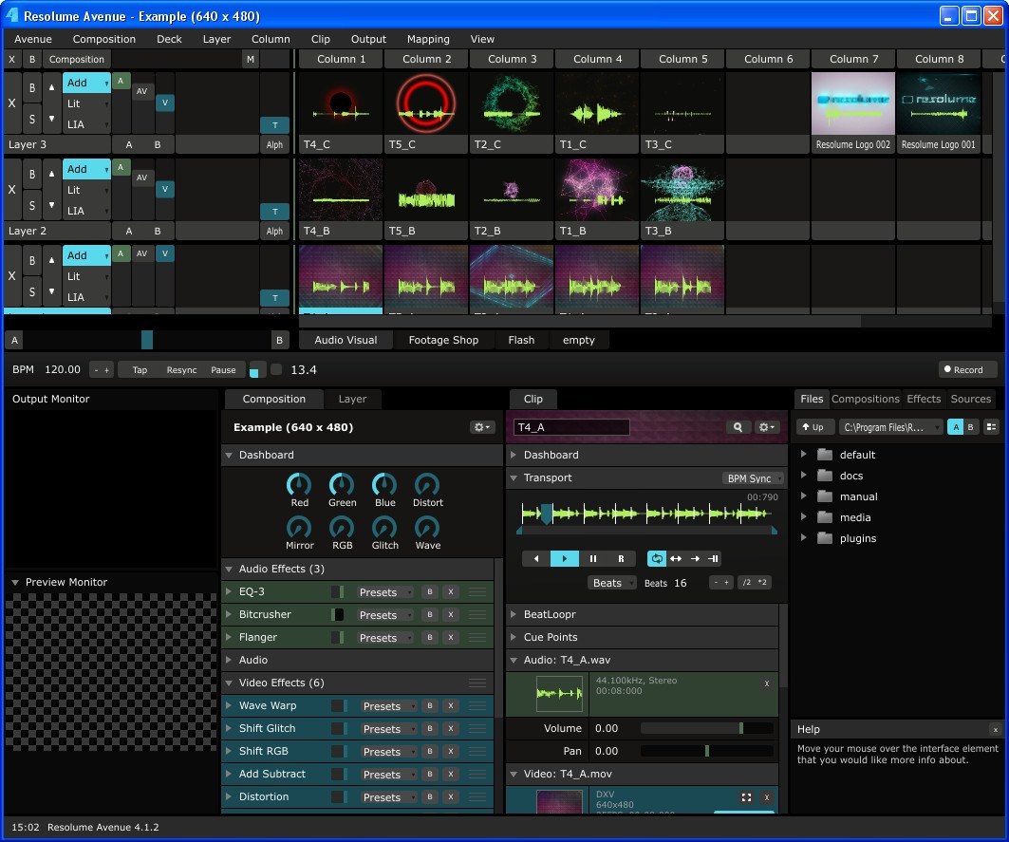Click the BPM Pause button
Image resolution: width=1009 pixels, height=842 pixels.
tap(223, 370)
